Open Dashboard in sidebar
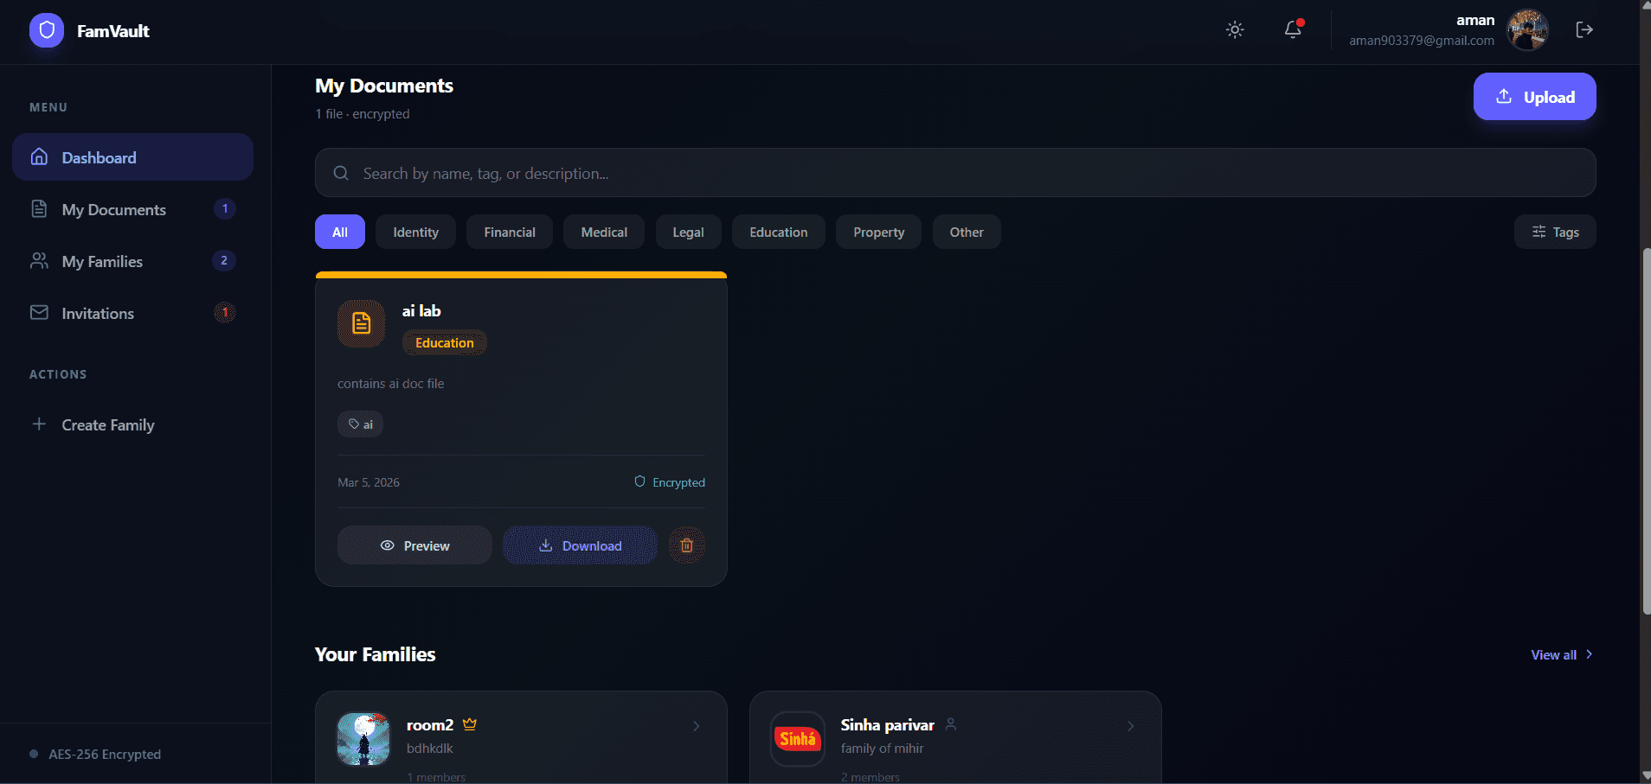 (132, 157)
